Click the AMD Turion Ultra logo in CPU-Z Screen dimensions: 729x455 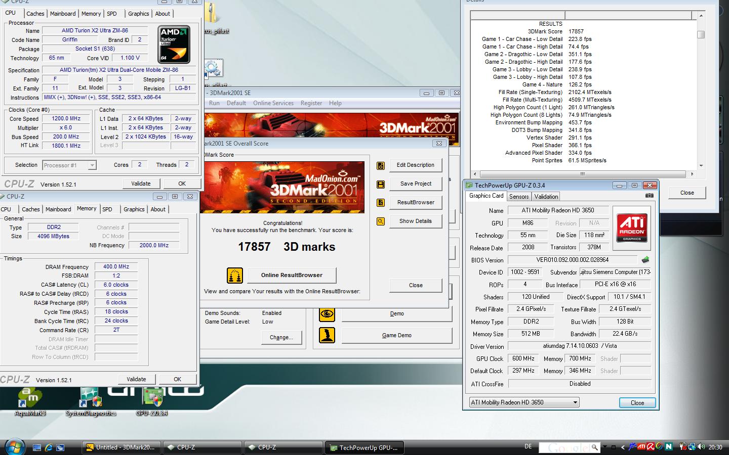174,44
